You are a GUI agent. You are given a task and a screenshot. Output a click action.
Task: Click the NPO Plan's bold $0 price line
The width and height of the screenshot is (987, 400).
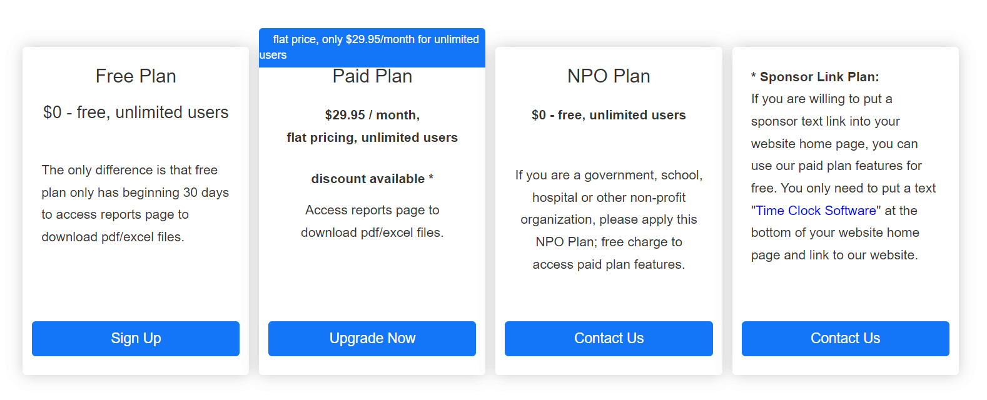coord(609,115)
